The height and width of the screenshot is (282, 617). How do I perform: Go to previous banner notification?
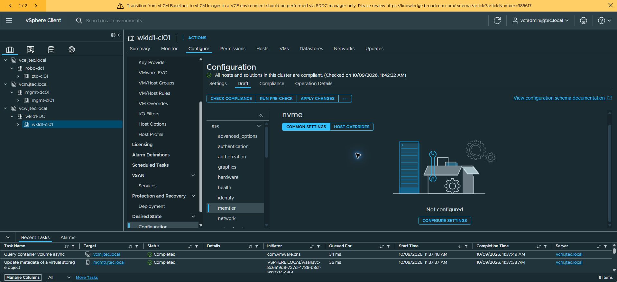pos(10,5)
